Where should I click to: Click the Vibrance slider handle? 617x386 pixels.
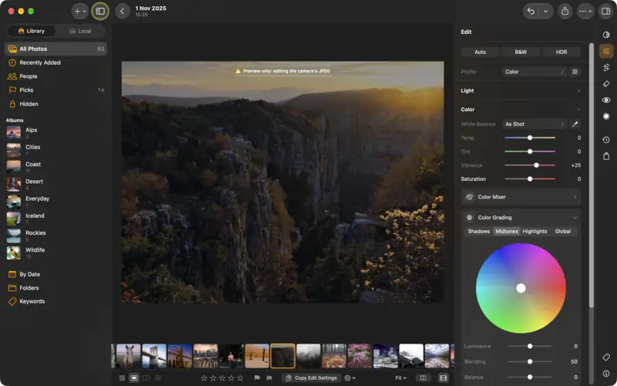point(536,165)
